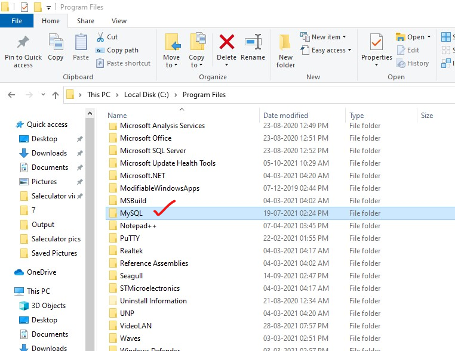Viewport: 455px width, 351px height.
Task: Switch to the Home ribbon tab
Action: click(x=51, y=21)
